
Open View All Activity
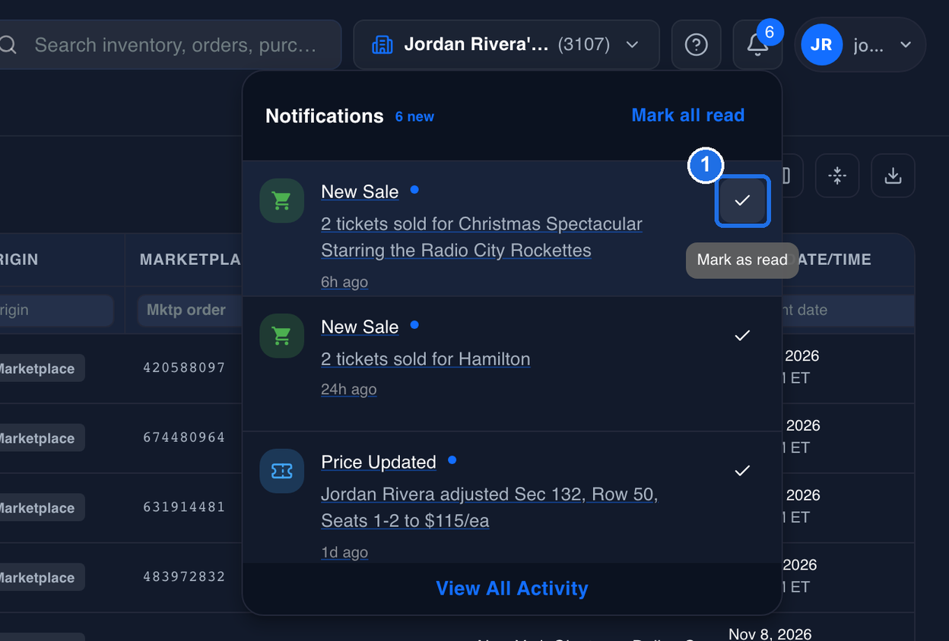tap(512, 589)
